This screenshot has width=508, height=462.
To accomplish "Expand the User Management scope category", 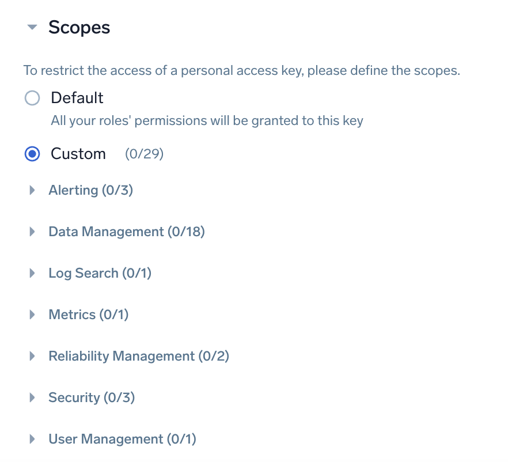I will (x=32, y=438).
